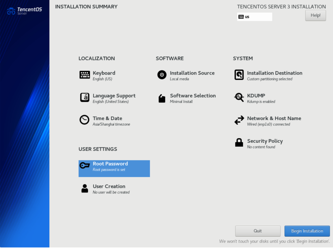Click the LOCALIZATION section heading
333x248 pixels.
click(97, 58)
